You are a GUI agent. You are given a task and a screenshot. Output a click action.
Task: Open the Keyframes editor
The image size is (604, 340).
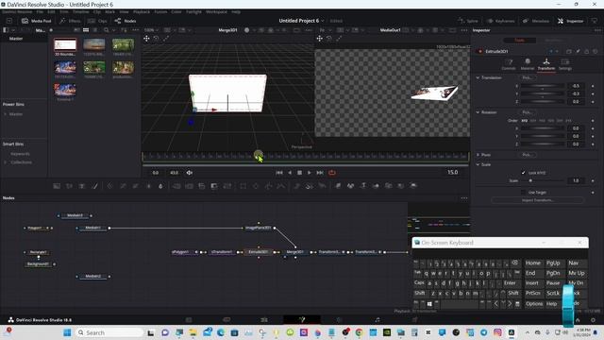tap(500, 21)
